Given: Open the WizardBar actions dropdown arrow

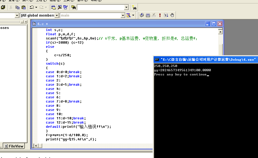Looking at the screenshot, I should click(133, 15).
